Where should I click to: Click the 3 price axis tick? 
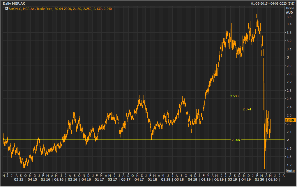[x=288, y=57]
